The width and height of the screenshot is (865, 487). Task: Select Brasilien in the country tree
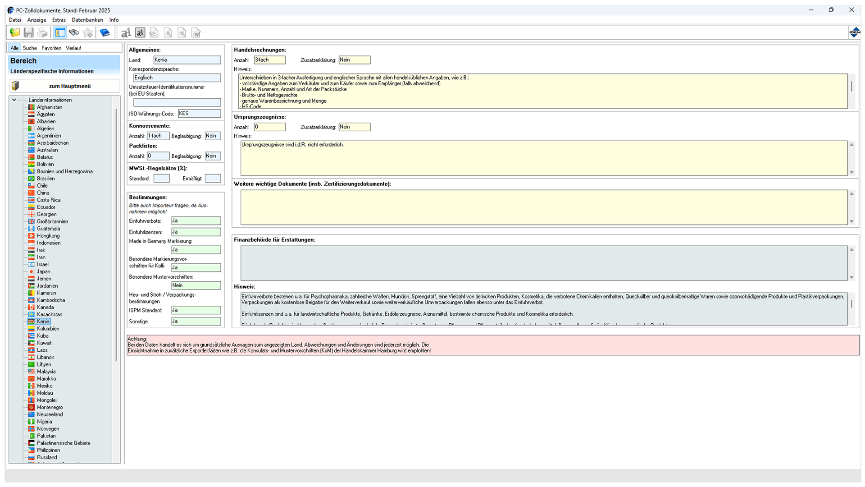coord(46,179)
